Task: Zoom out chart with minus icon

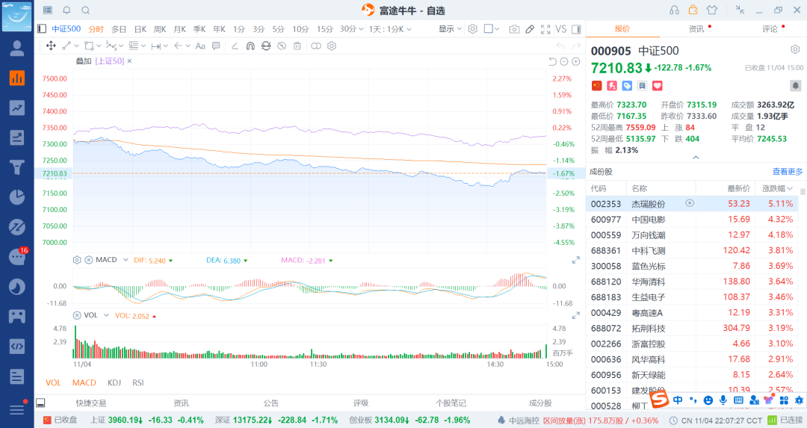Action: tap(564, 62)
